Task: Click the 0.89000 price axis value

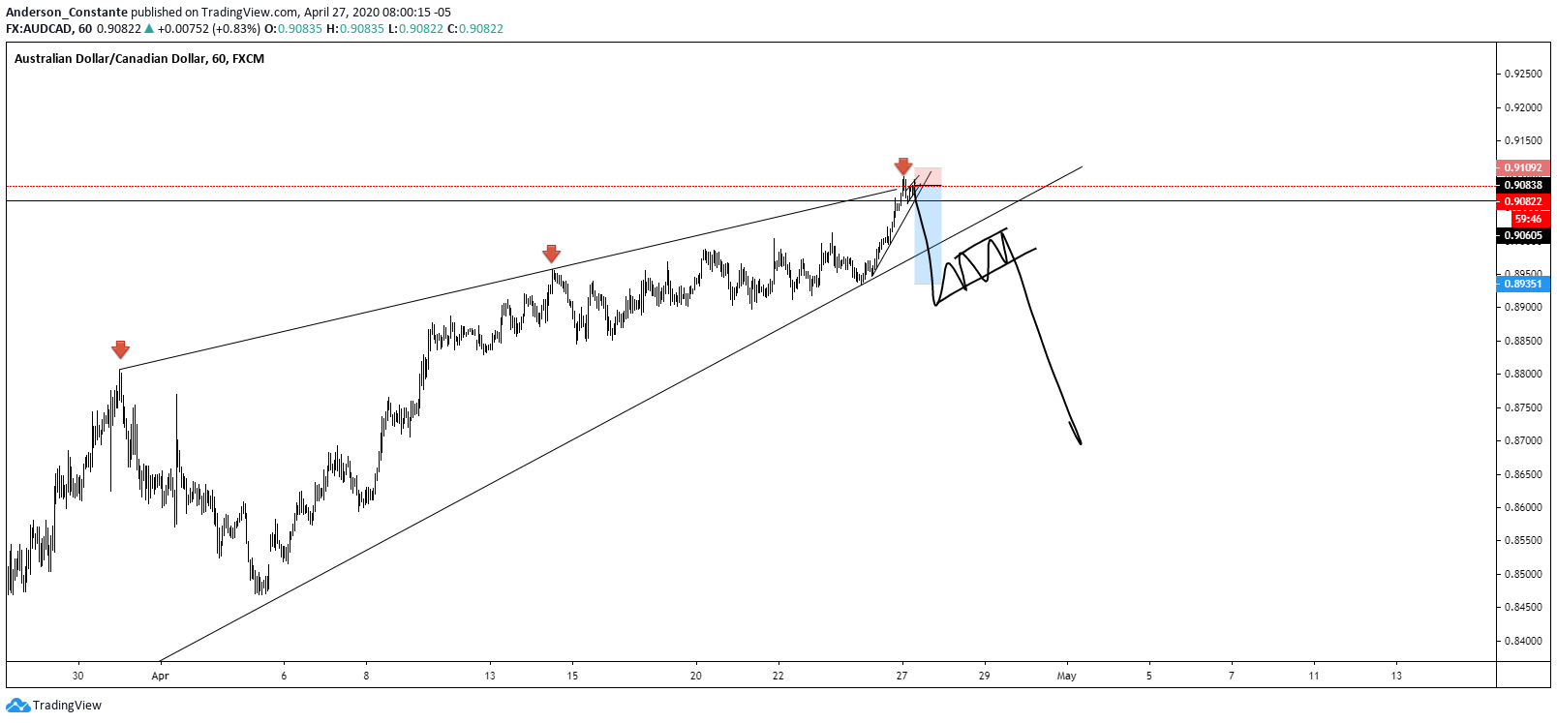Action: (1523, 307)
